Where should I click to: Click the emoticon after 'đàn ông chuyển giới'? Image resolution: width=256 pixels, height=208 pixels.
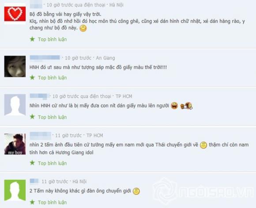pos(136,191)
